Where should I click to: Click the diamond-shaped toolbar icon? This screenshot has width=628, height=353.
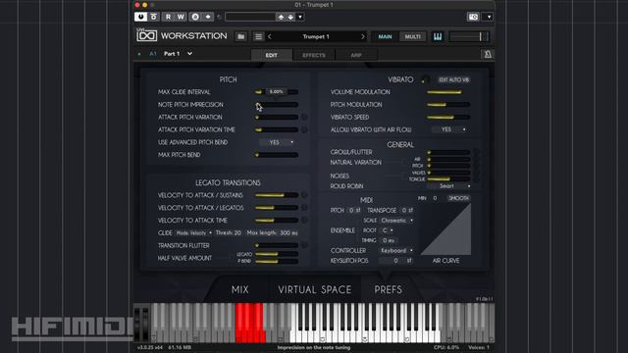[208, 17]
